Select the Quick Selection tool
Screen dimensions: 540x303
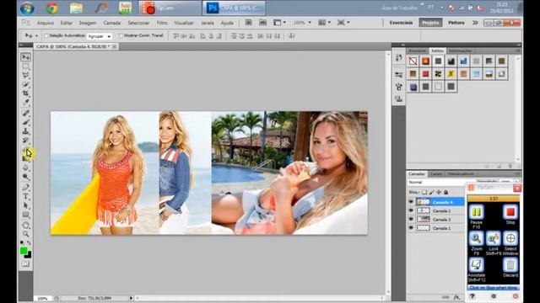26,84
